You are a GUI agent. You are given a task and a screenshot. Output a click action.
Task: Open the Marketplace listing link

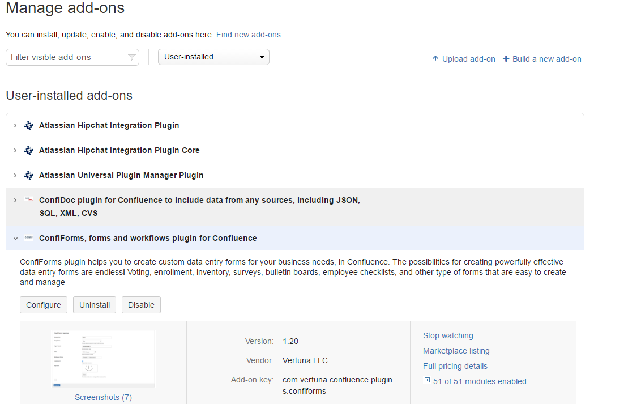click(456, 351)
